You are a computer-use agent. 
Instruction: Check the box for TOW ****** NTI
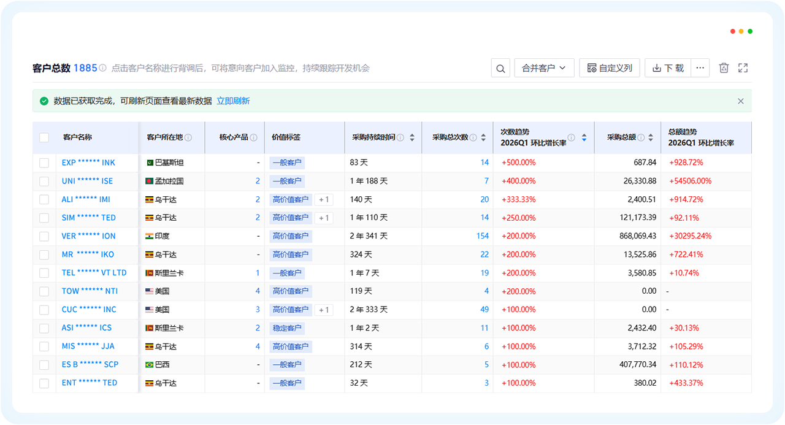(x=44, y=291)
